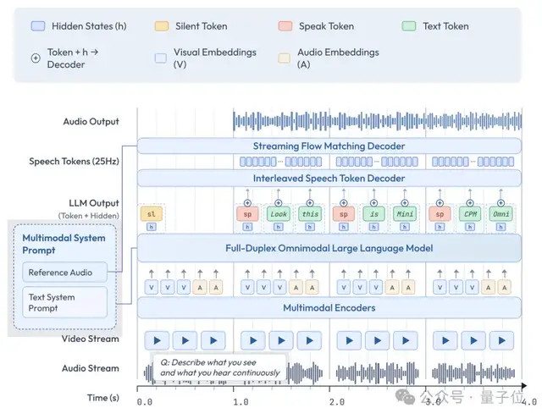Click the plus circle icon in the legend

point(35,58)
